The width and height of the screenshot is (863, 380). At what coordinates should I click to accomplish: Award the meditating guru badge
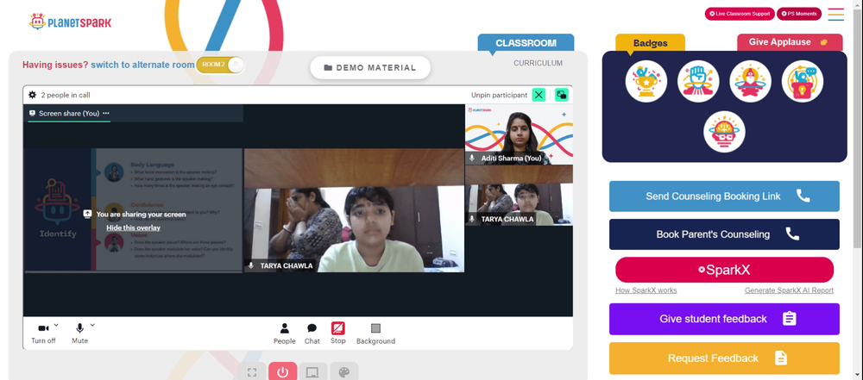coord(750,81)
